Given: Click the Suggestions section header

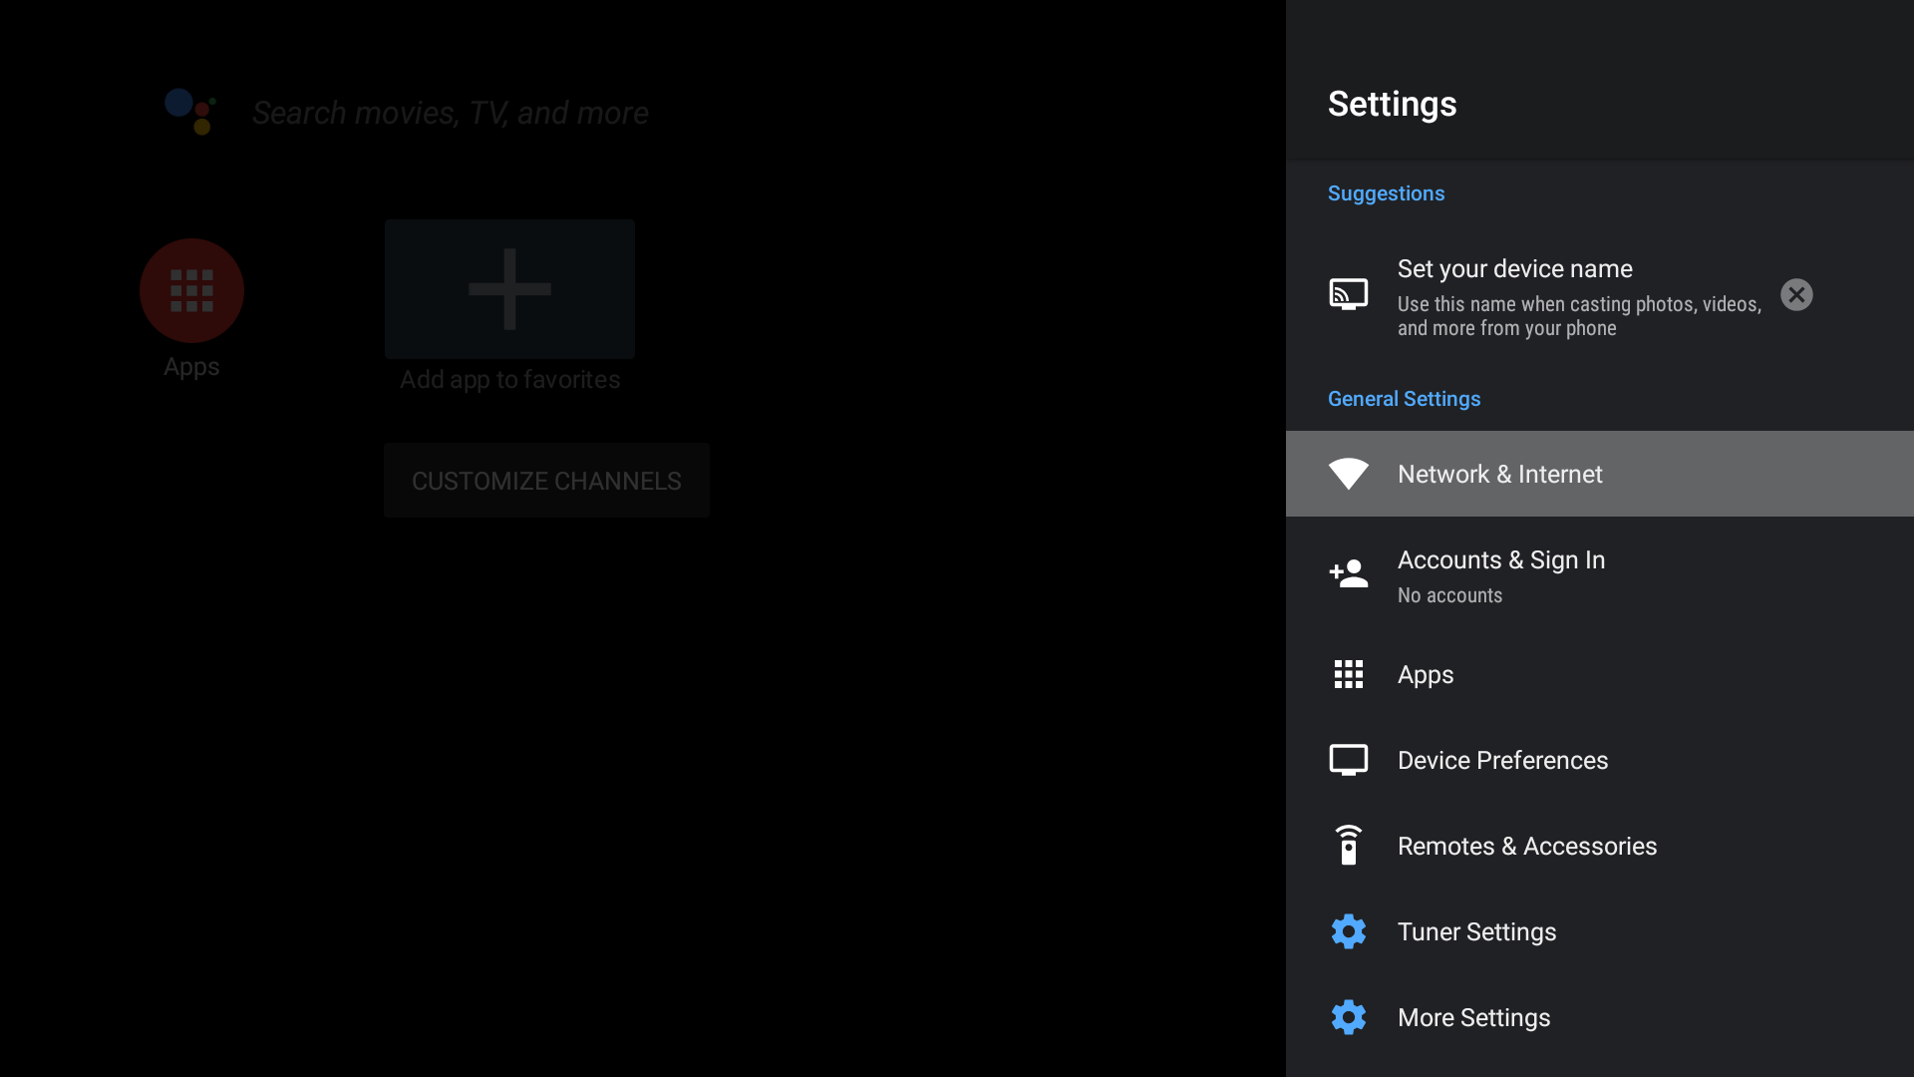Looking at the screenshot, I should tap(1386, 192).
